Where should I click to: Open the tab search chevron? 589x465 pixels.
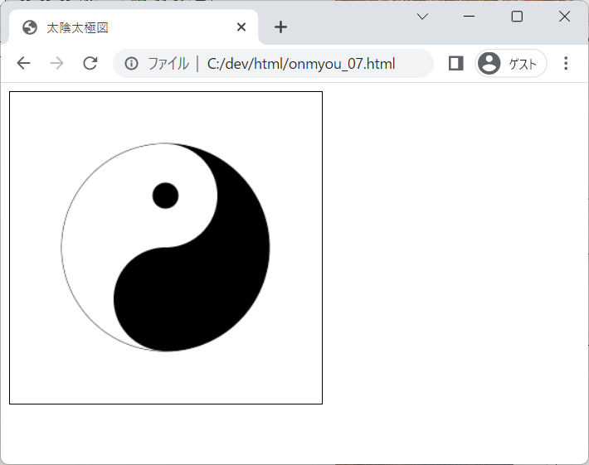tap(422, 16)
